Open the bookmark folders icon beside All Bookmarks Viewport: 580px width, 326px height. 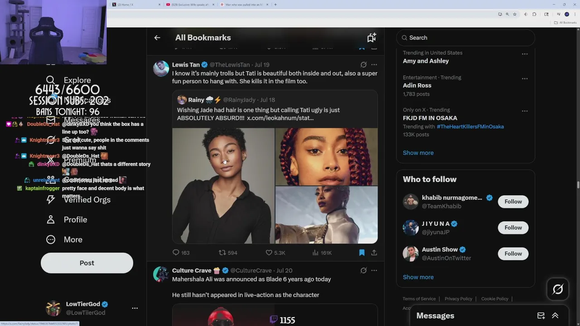click(372, 38)
